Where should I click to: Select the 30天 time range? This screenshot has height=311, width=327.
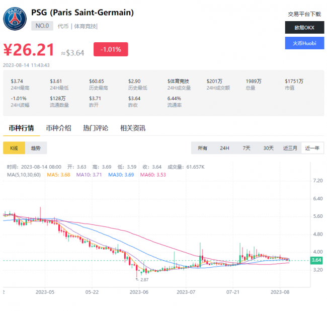269,148
